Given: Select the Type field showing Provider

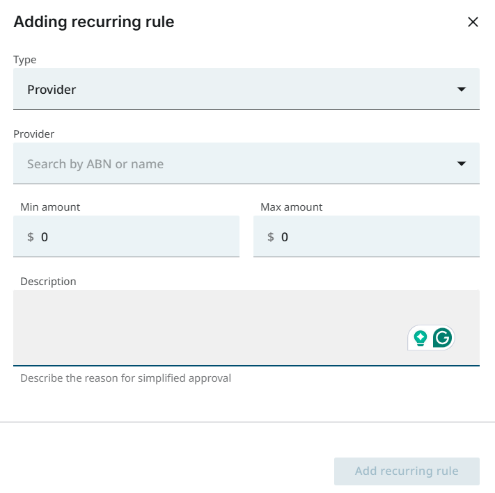Looking at the screenshot, I should (x=230, y=90).
